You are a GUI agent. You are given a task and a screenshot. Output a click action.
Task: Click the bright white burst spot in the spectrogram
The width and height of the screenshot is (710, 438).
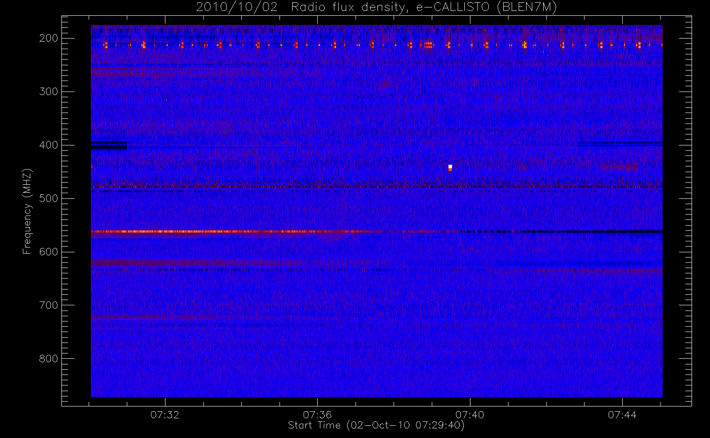(x=450, y=167)
